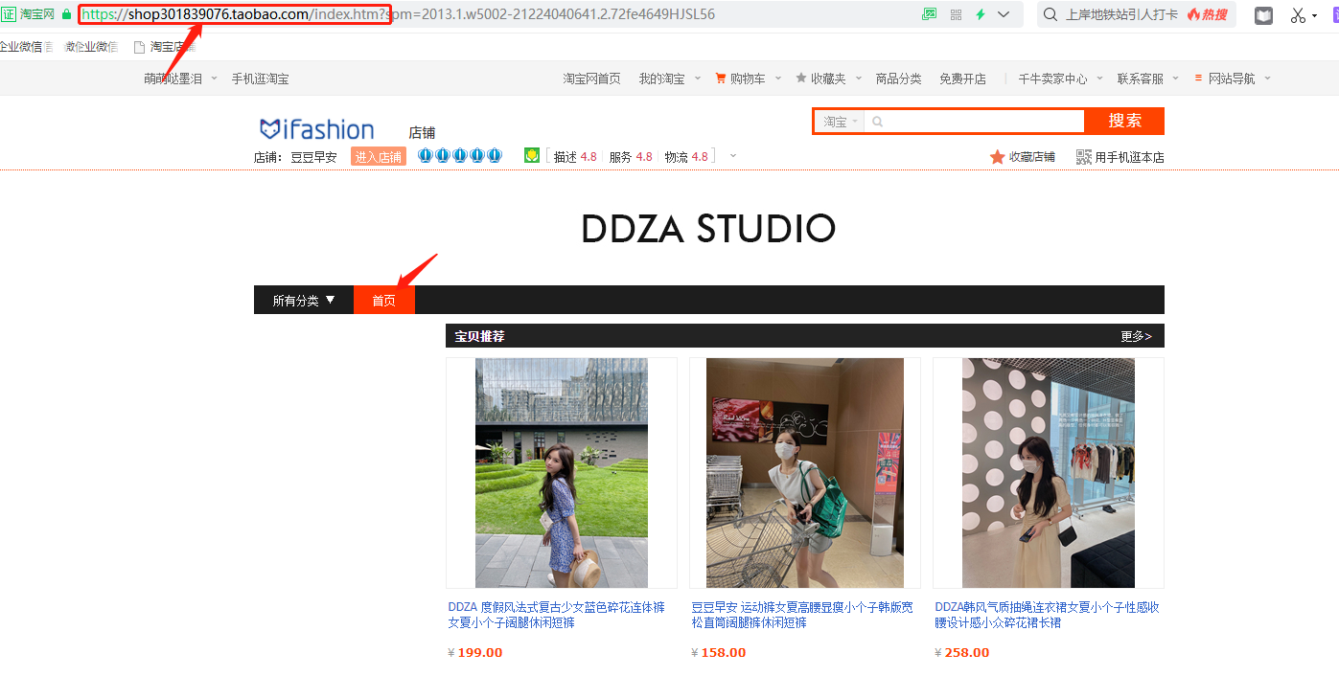Go to 淘宝网首页
Image resolution: width=1339 pixels, height=676 pixels.
[591, 79]
